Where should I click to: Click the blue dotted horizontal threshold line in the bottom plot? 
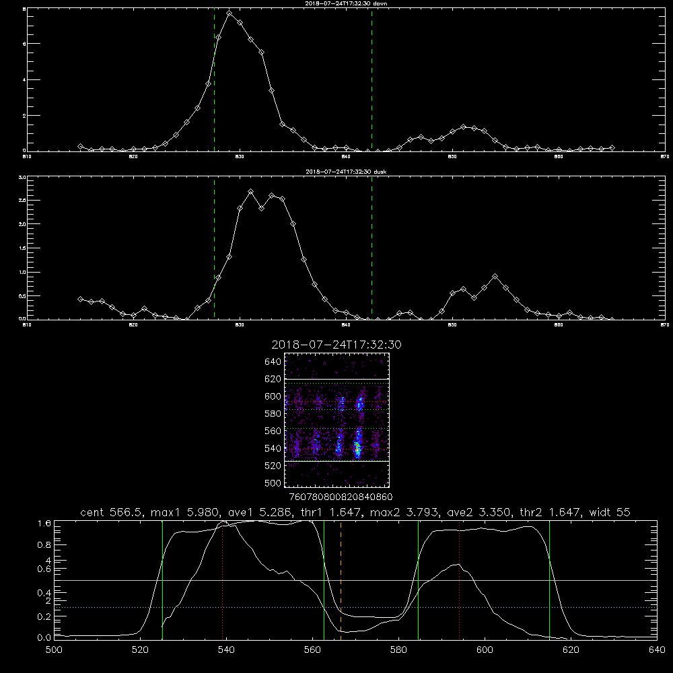(355, 607)
